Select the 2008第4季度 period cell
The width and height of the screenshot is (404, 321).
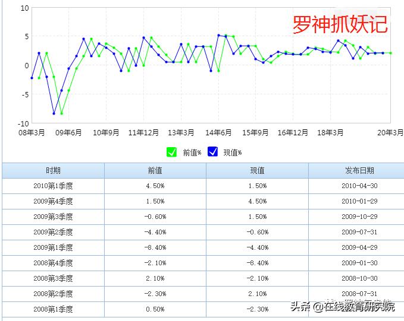pyautogui.click(x=53, y=263)
